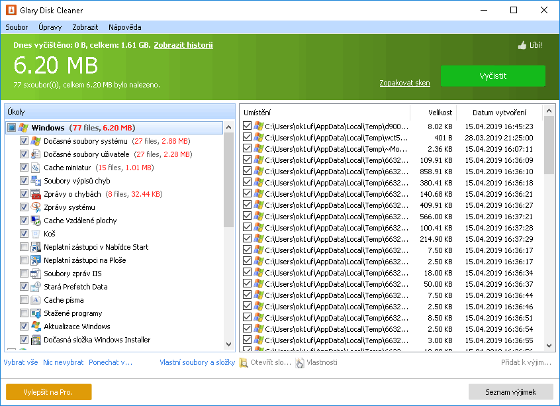560x406 pixels.
Task: Sort the file list by Velikost column
Action: tap(440, 113)
